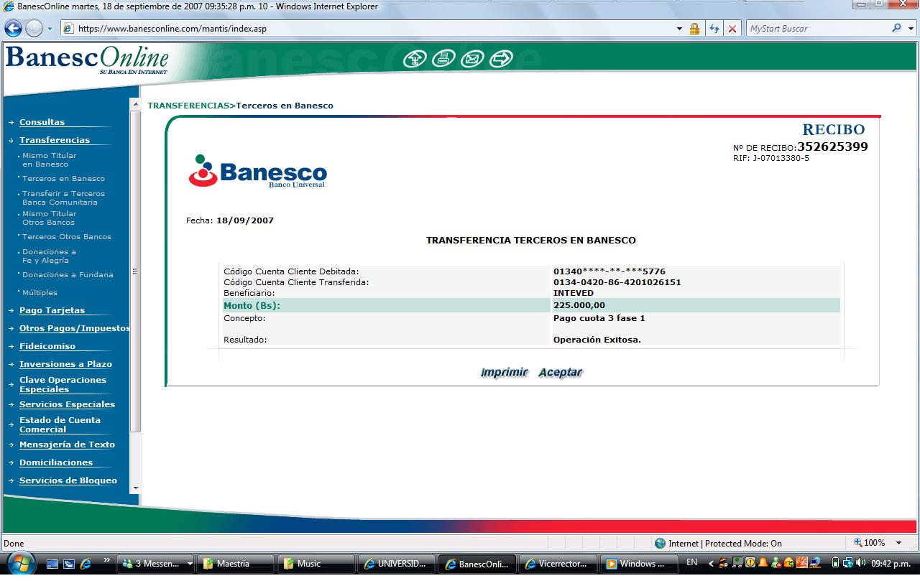
Task: Switch to Vicerrector taskbar window
Action: coord(557,564)
